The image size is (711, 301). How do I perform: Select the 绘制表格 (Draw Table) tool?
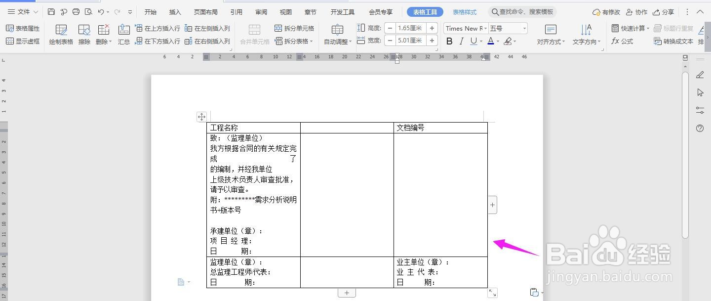60,34
